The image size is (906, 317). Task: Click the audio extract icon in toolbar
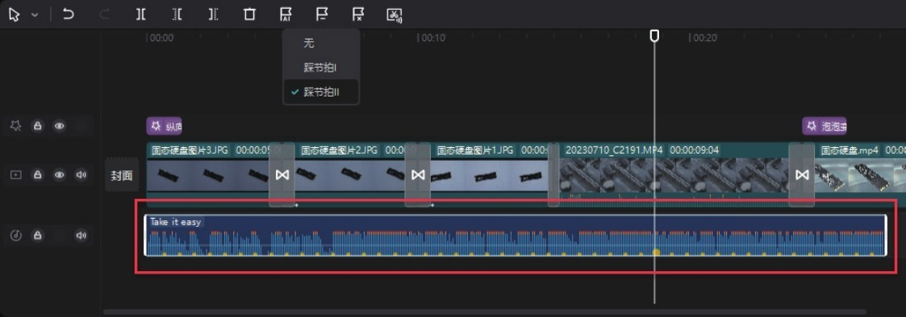(x=394, y=15)
